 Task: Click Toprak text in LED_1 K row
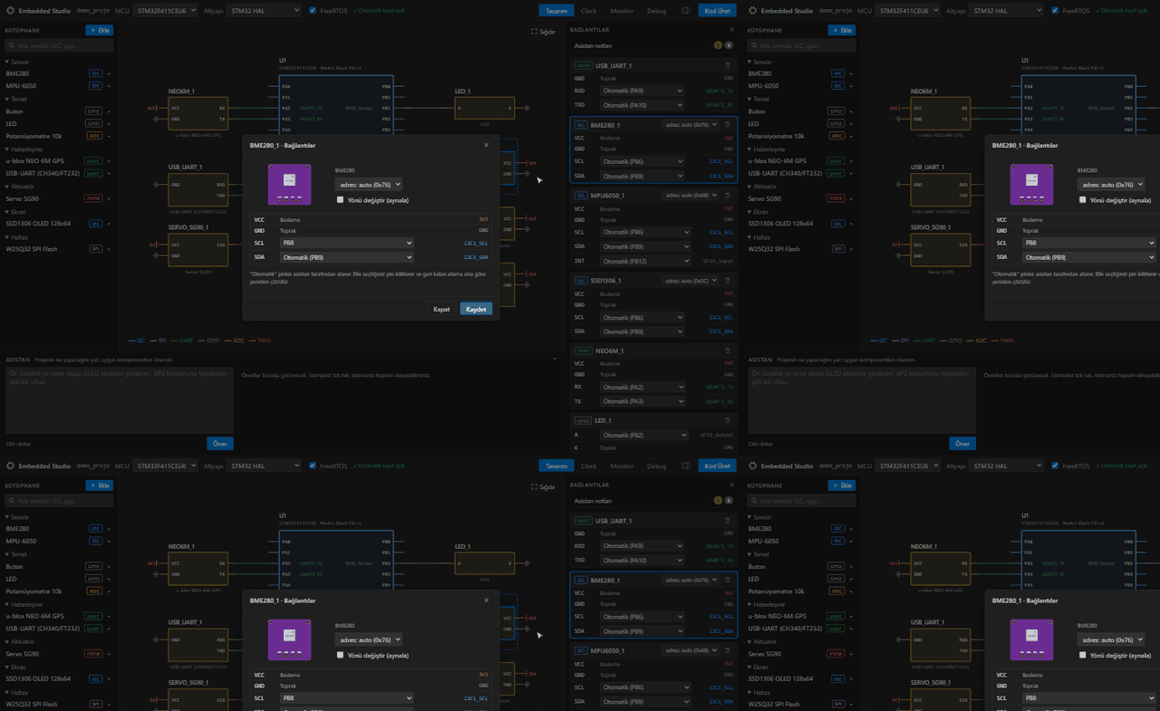(x=607, y=447)
